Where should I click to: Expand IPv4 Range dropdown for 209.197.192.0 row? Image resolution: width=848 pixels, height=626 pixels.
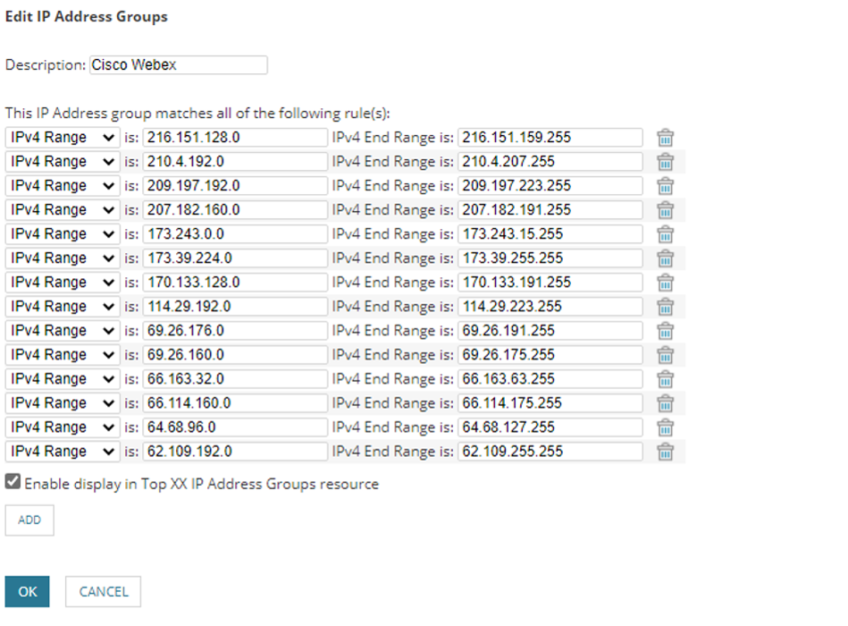pos(63,186)
